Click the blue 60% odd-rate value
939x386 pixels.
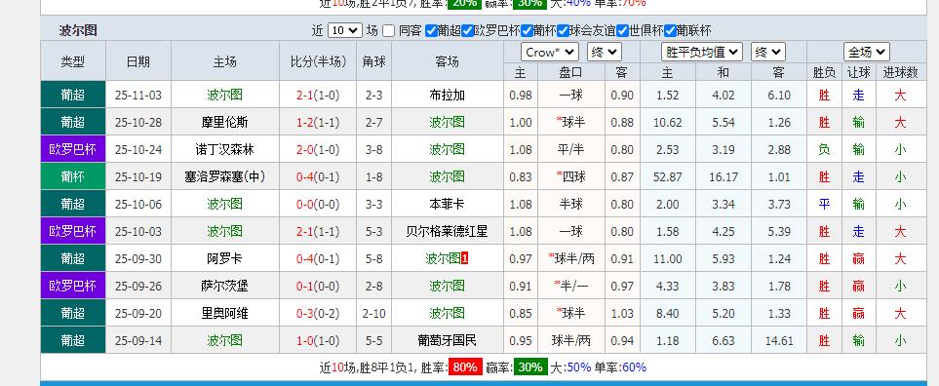coord(634,367)
